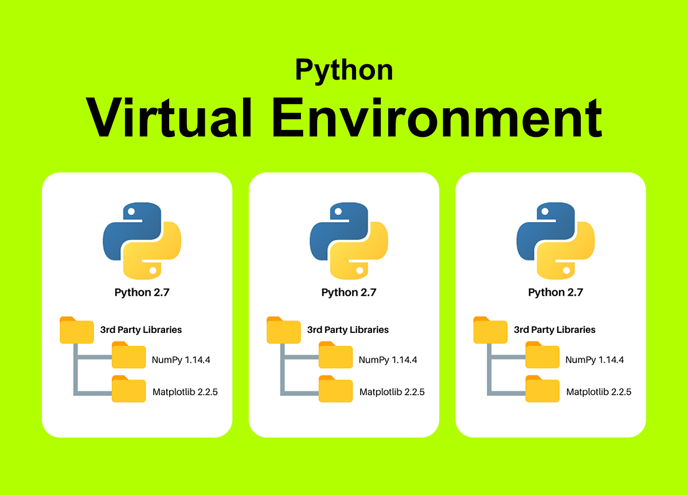Open the Matplotlib folder icon in left card

(128, 389)
